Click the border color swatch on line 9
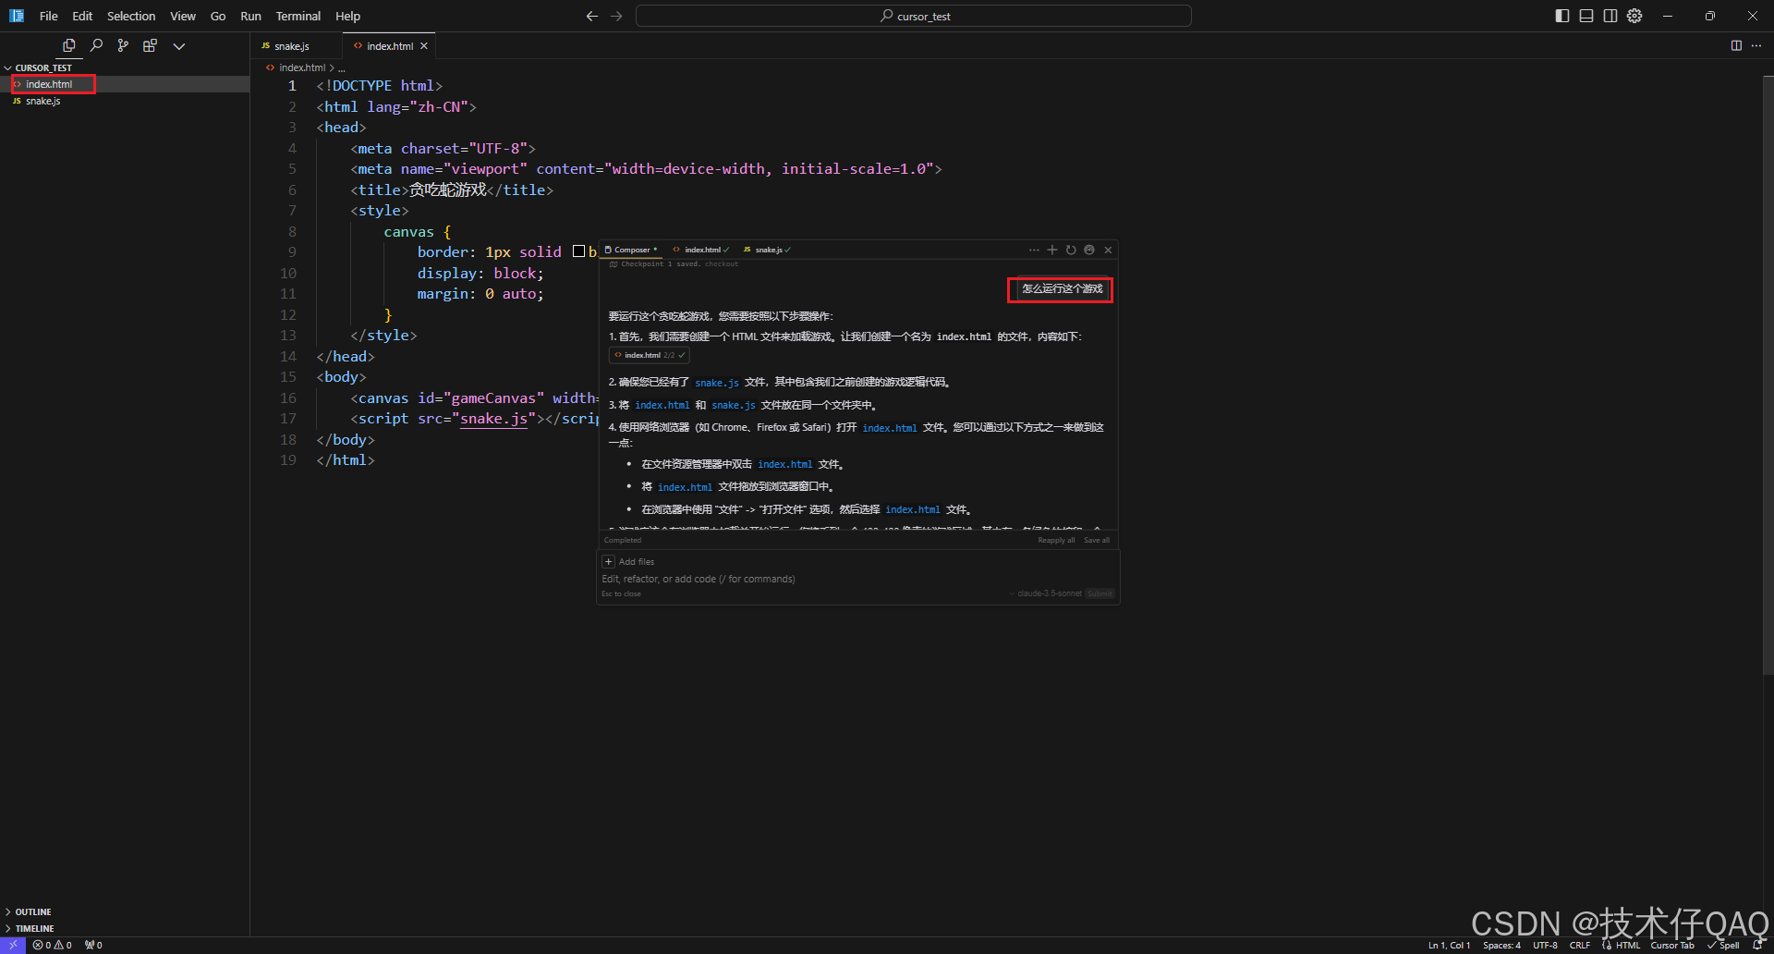 coord(578,251)
